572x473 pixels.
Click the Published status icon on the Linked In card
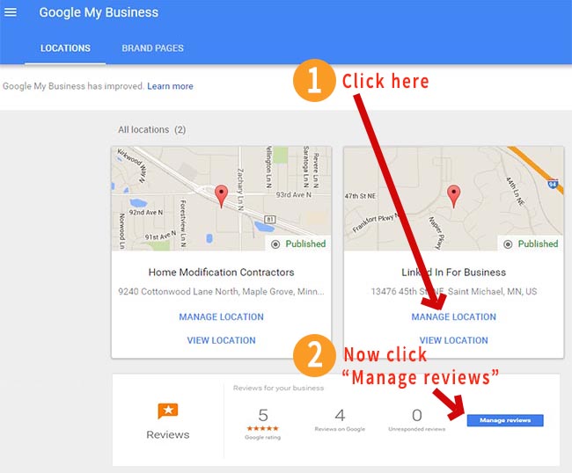[x=508, y=244]
